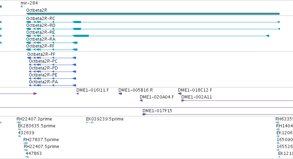Select protein Octbeta2R-PF label
Image resolution: width=293 pixels, height=159 pixels.
tap(41, 54)
